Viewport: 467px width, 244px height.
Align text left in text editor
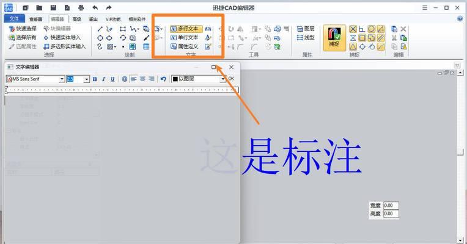click(x=134, y=79)
